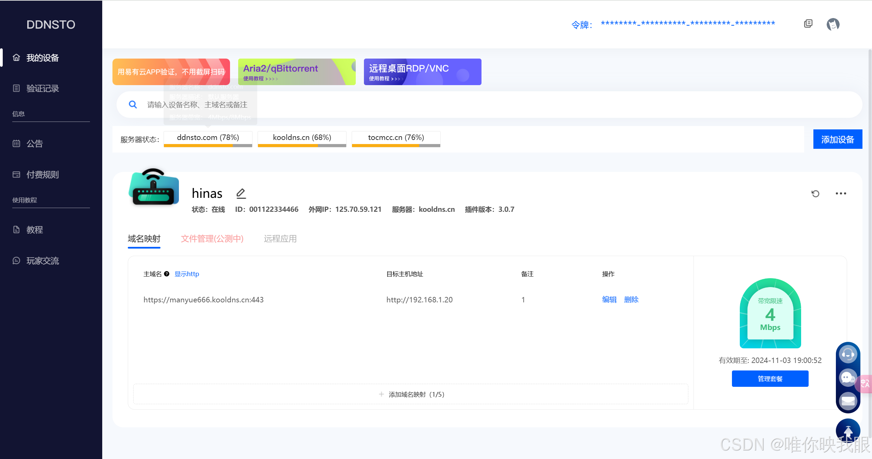Switch to 文件管理(公测中) tab
Viewport: 872px width, 459px height.
click(212, 239)
